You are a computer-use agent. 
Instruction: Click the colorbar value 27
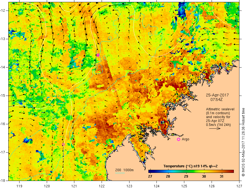(x=150, y=176)
